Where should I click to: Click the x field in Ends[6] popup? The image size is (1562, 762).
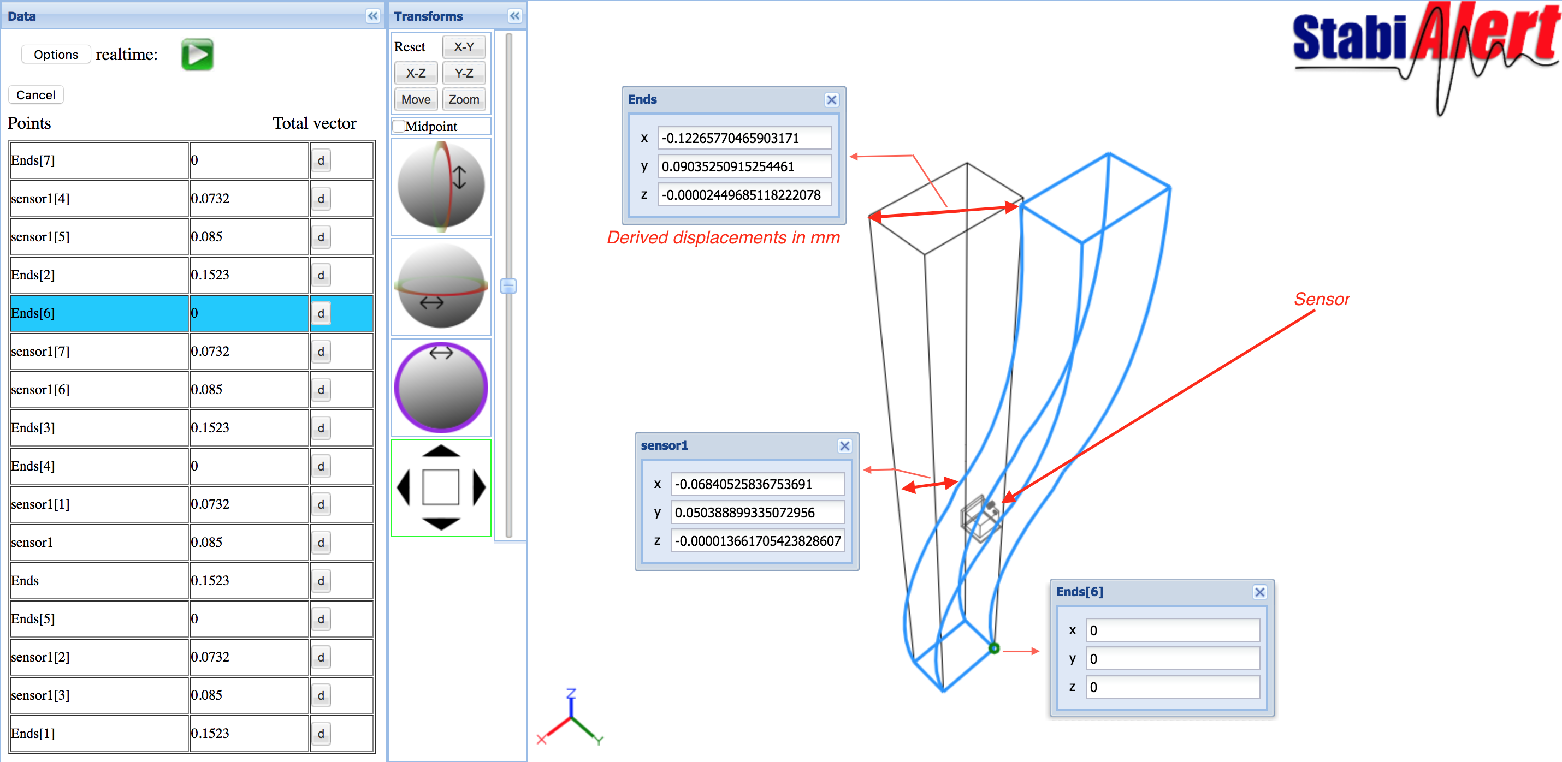pos(1173,630)
